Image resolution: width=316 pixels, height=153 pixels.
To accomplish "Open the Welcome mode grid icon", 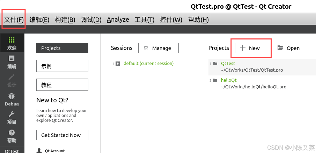I will [x=12, y=40].
